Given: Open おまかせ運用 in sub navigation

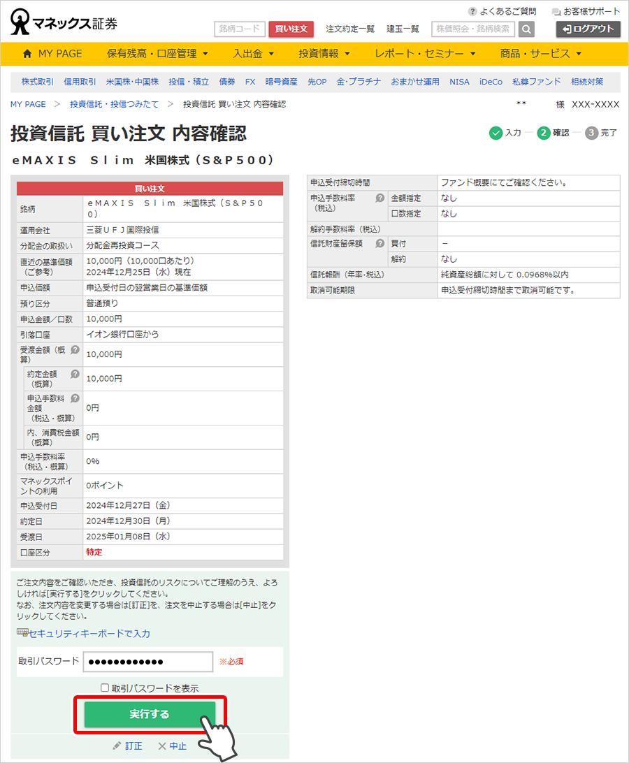Looking at the screenshot, I should pos(415,82).
